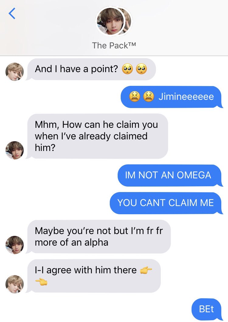Open the group avatar at top
Image resolution: width=228 pixels, height=322 pixels.
114,21
